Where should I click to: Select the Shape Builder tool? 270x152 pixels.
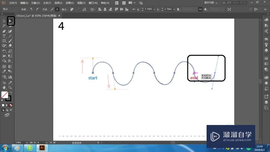(x=4, y=61)
